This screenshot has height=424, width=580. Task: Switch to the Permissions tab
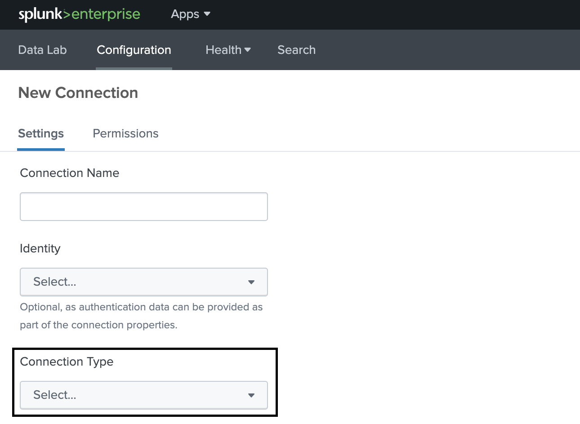[125, 133]
